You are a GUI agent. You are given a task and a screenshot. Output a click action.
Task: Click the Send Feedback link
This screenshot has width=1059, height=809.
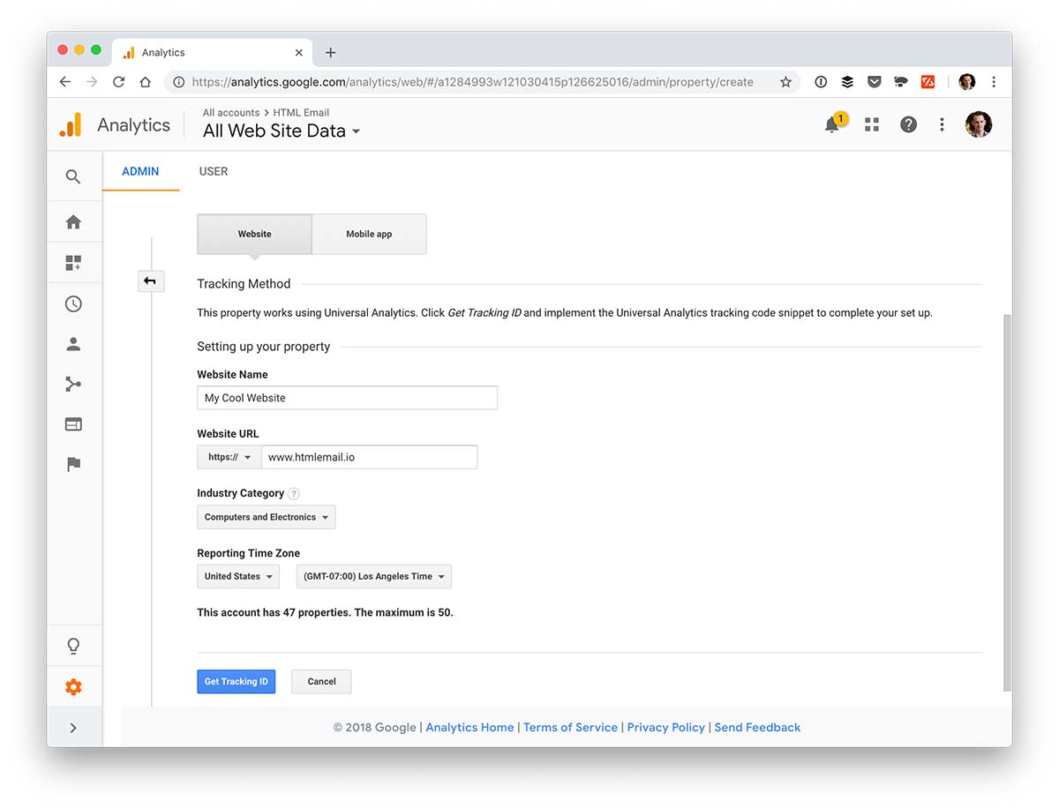(757, 727)
